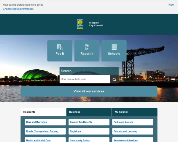This screenshot has height=142, width=178.
Task: Switch to the Business tab
Action: click(89, 112)
